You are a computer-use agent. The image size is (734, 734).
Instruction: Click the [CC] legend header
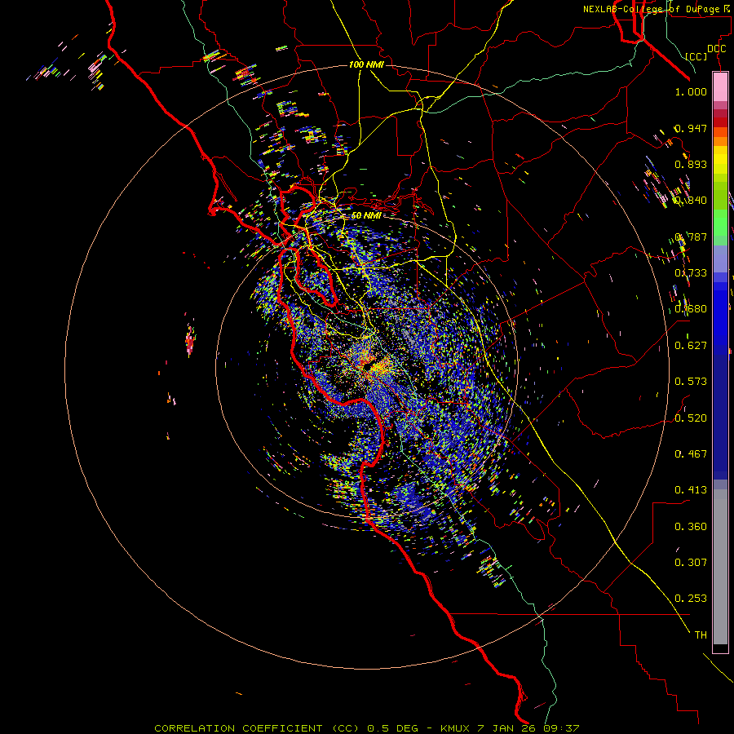point(696,56)
